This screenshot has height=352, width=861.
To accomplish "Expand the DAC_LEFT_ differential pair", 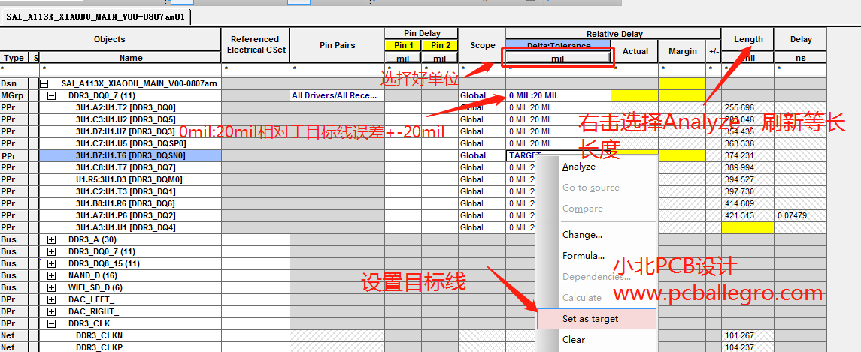I will [51, 300].
